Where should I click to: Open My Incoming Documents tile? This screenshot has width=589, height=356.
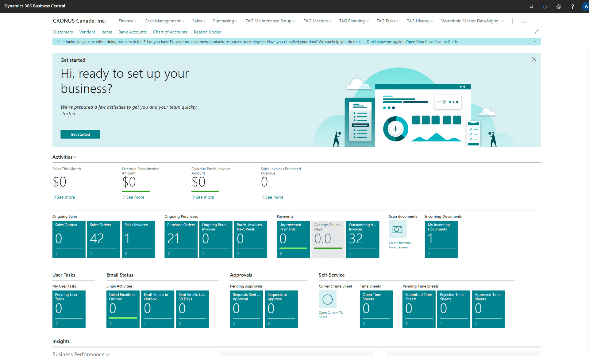pos(441,239)
